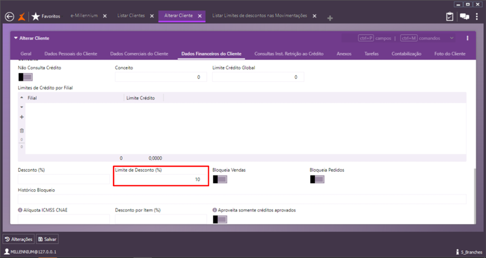Click the Filial column header
The height and width of the screenshot is (258, 486).
(x=75, y=98)
